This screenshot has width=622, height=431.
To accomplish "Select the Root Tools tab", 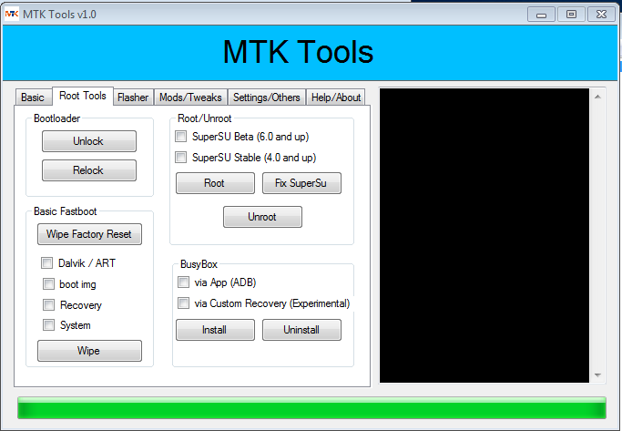I will point(83,96).
